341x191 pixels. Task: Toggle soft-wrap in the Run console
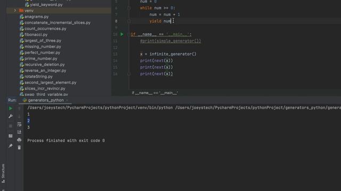[x=19, y=124]
